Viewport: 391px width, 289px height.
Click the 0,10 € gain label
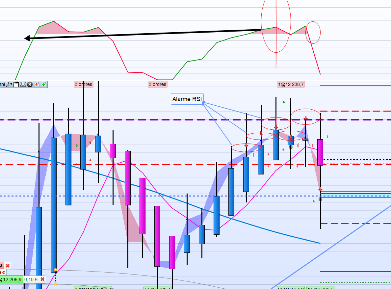(31, 279)
